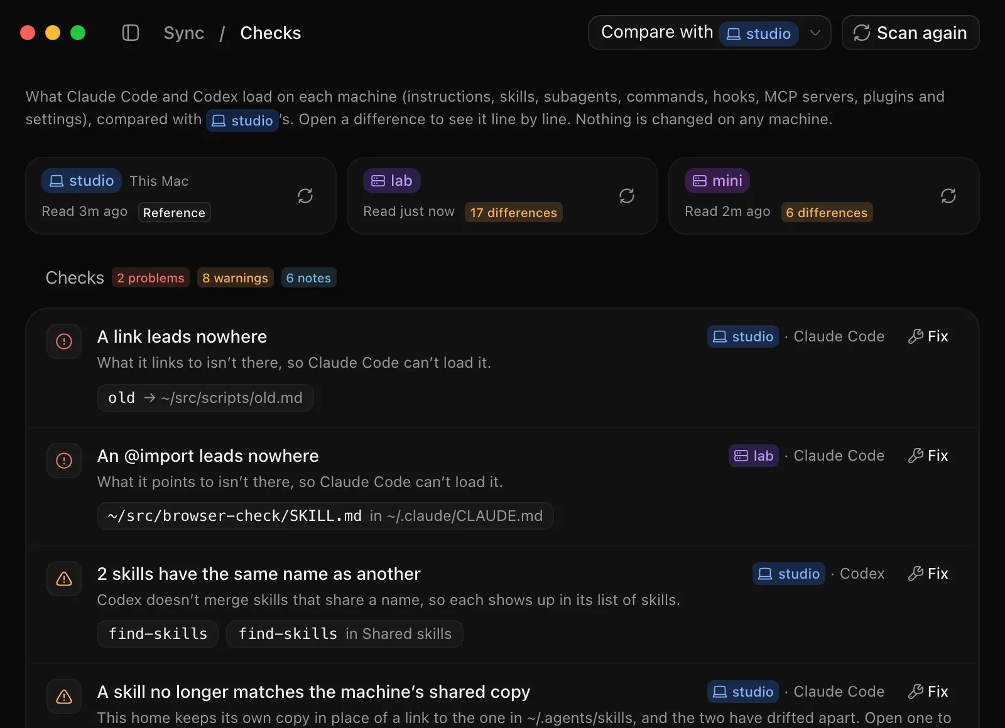Click studio tag on A link leads nowhere row
The image size is (1005, 728).
tap(743, 336)
